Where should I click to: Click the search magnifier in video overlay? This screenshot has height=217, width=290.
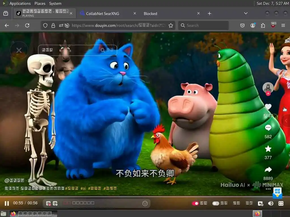pyautogui.click(x=103, y=50)
